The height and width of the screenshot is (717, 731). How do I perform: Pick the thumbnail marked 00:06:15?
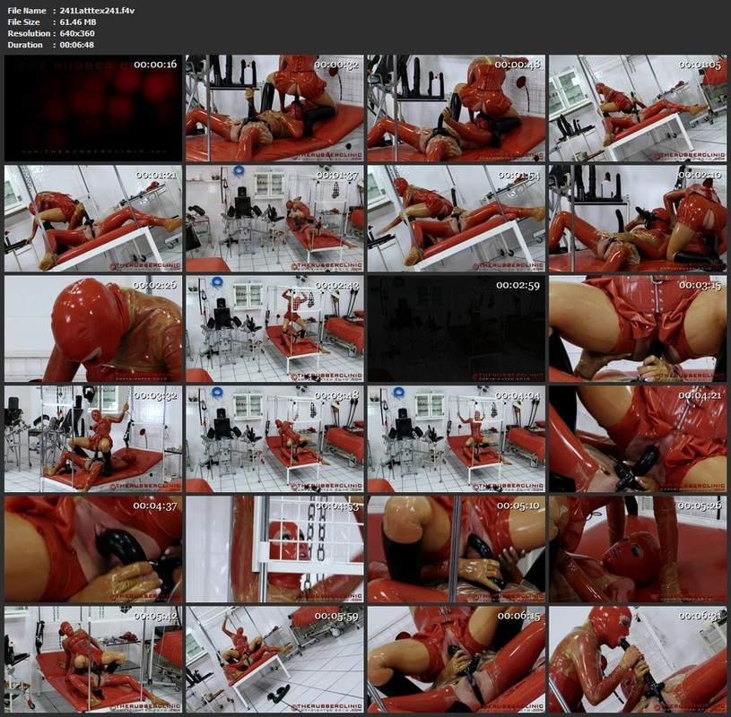point(457,660)
